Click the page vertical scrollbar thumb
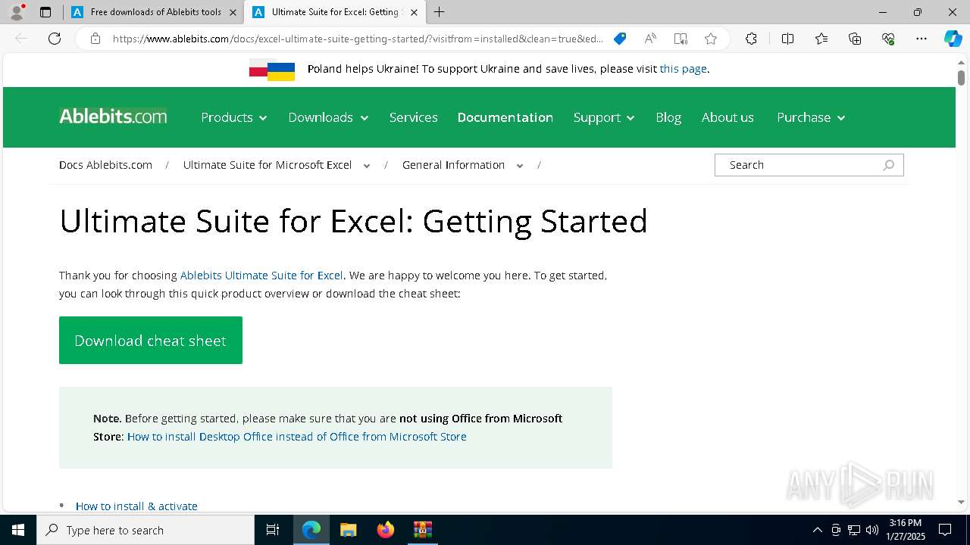 (961, 78)
